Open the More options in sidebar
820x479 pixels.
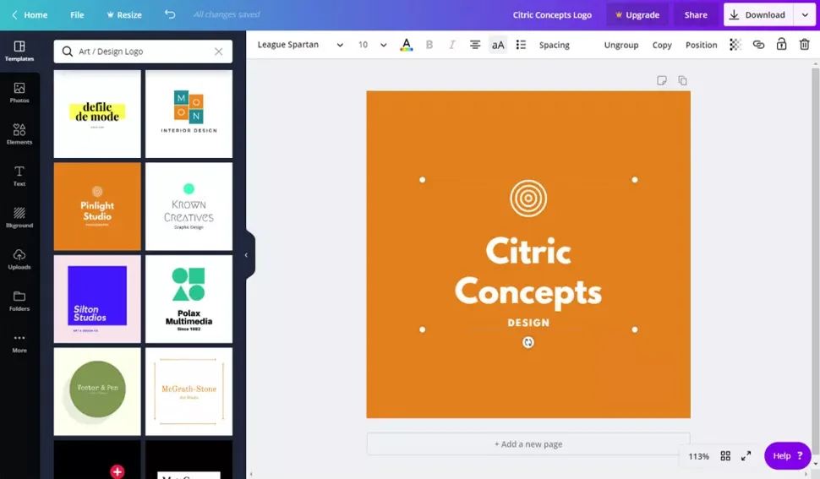[19, 343]
